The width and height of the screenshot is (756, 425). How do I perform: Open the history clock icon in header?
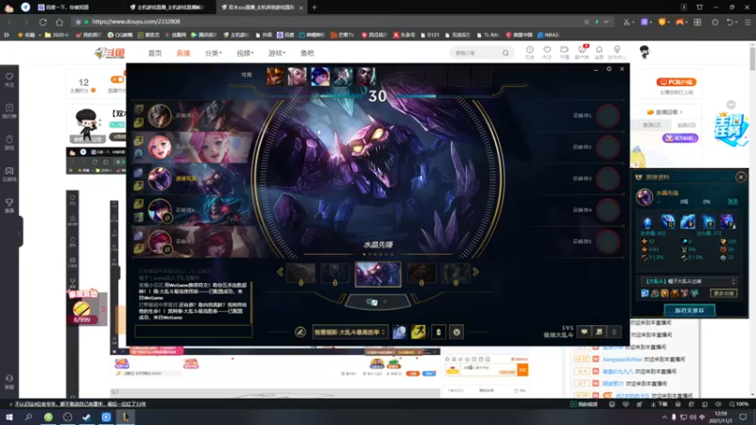pyautogui.click(x=529, y=52)
